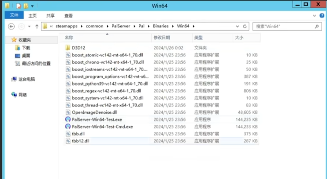The image size is (327, 179).
Task: Click the Forward navigation arrow
Action: 22,27
